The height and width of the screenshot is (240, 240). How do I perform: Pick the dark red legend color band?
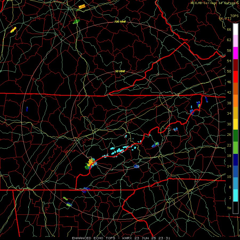[235, 65]
